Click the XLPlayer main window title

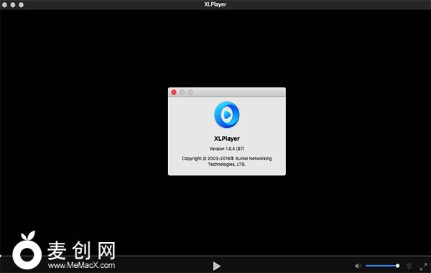215,4
